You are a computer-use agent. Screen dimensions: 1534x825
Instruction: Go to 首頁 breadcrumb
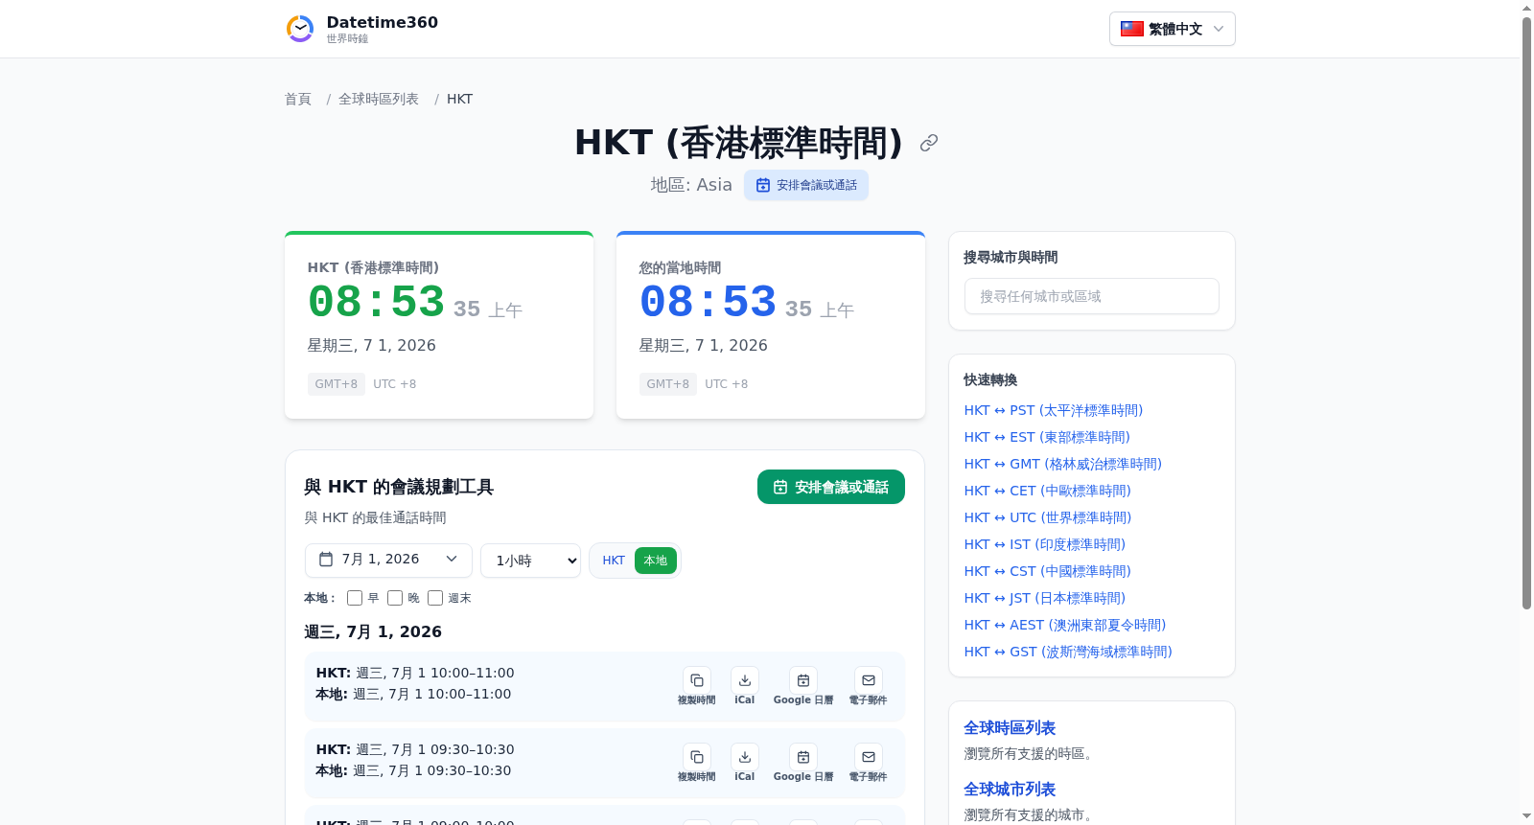coord(298,99)
